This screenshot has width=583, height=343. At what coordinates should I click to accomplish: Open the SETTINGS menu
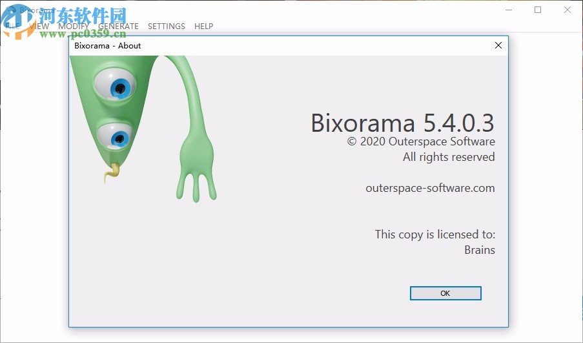(167, 26)
